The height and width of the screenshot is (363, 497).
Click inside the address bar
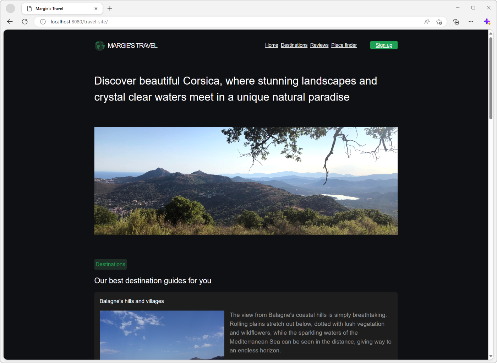[x=213, y=22]
